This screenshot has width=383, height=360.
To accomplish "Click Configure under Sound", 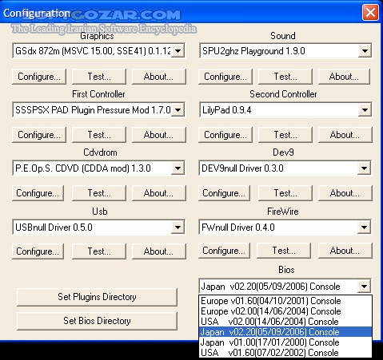I will point(225,77).
